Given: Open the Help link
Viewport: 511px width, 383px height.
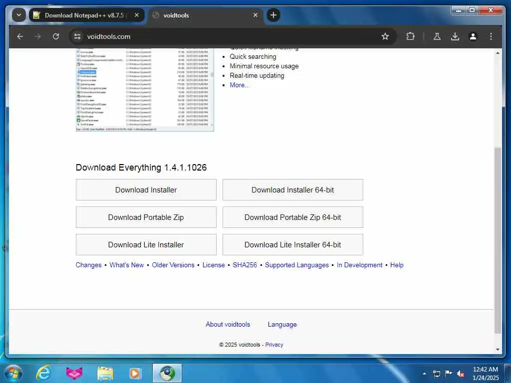Looking at the screenshot, I should (x=397, y=265).
